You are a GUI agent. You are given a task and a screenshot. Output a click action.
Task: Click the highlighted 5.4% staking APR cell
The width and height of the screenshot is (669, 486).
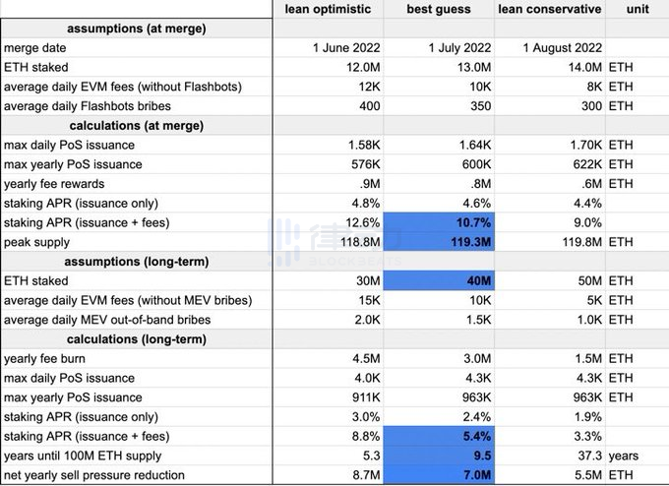point(439,437)
